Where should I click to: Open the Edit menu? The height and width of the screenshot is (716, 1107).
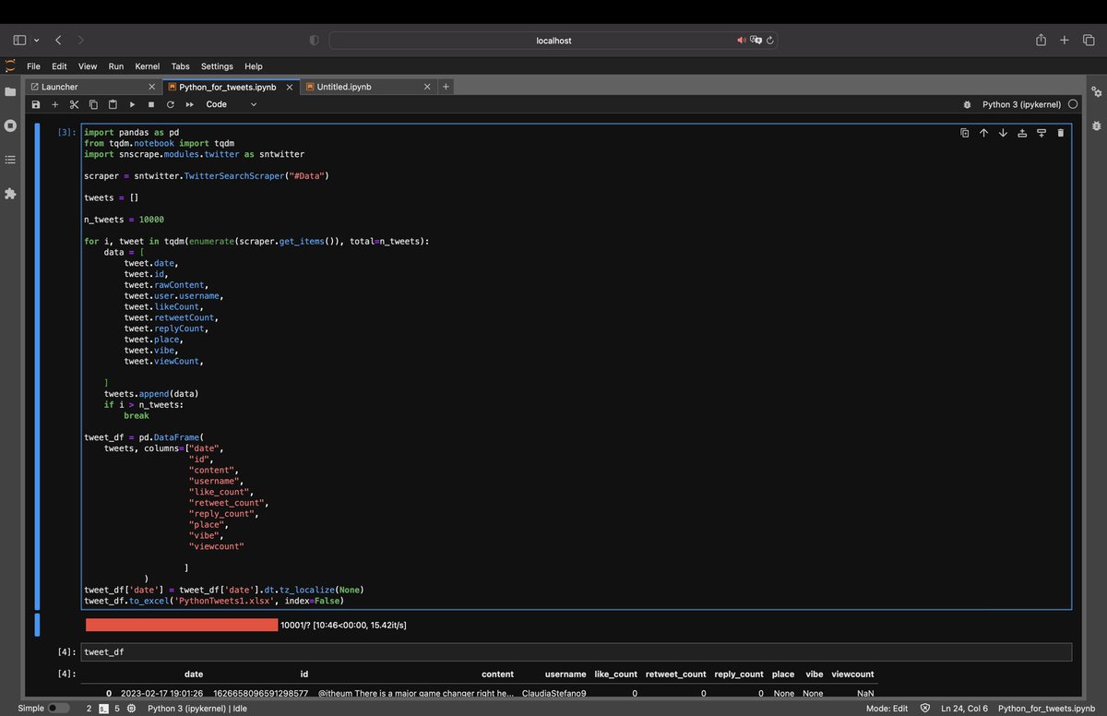59,66
